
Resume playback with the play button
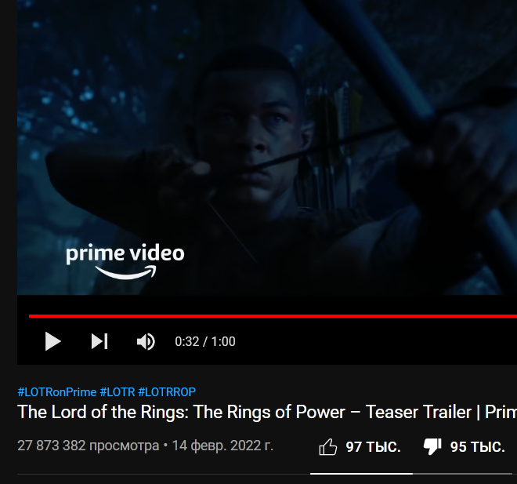coord(52,341)
